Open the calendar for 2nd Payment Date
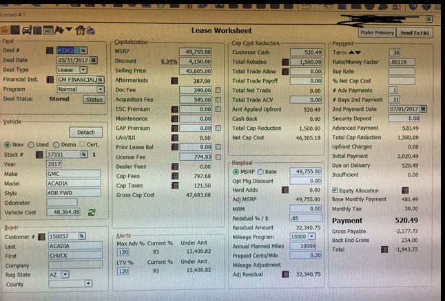Screen dimensions: 445x301 423,109
